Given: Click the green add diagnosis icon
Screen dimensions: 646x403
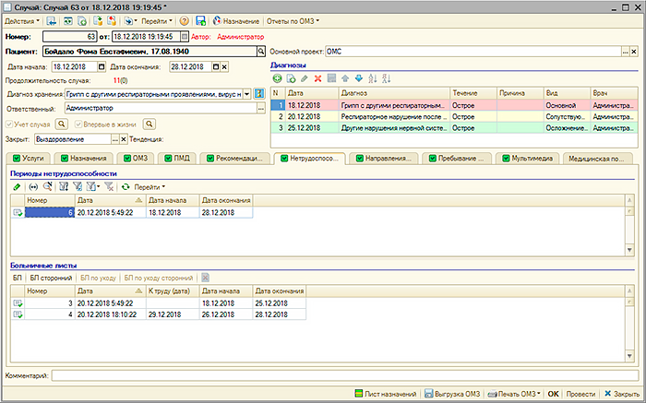Looking at the screenshot, I should (x=276, y=79).
